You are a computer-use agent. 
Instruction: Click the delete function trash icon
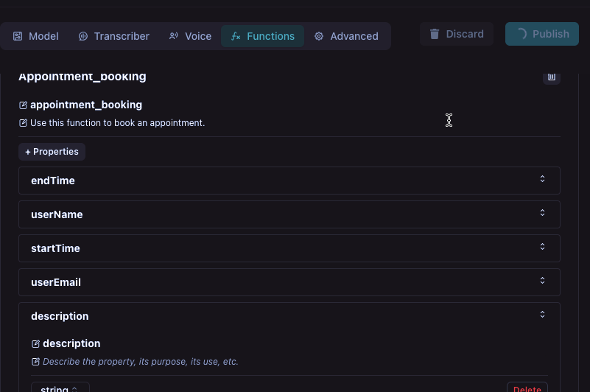coord(552,77)
